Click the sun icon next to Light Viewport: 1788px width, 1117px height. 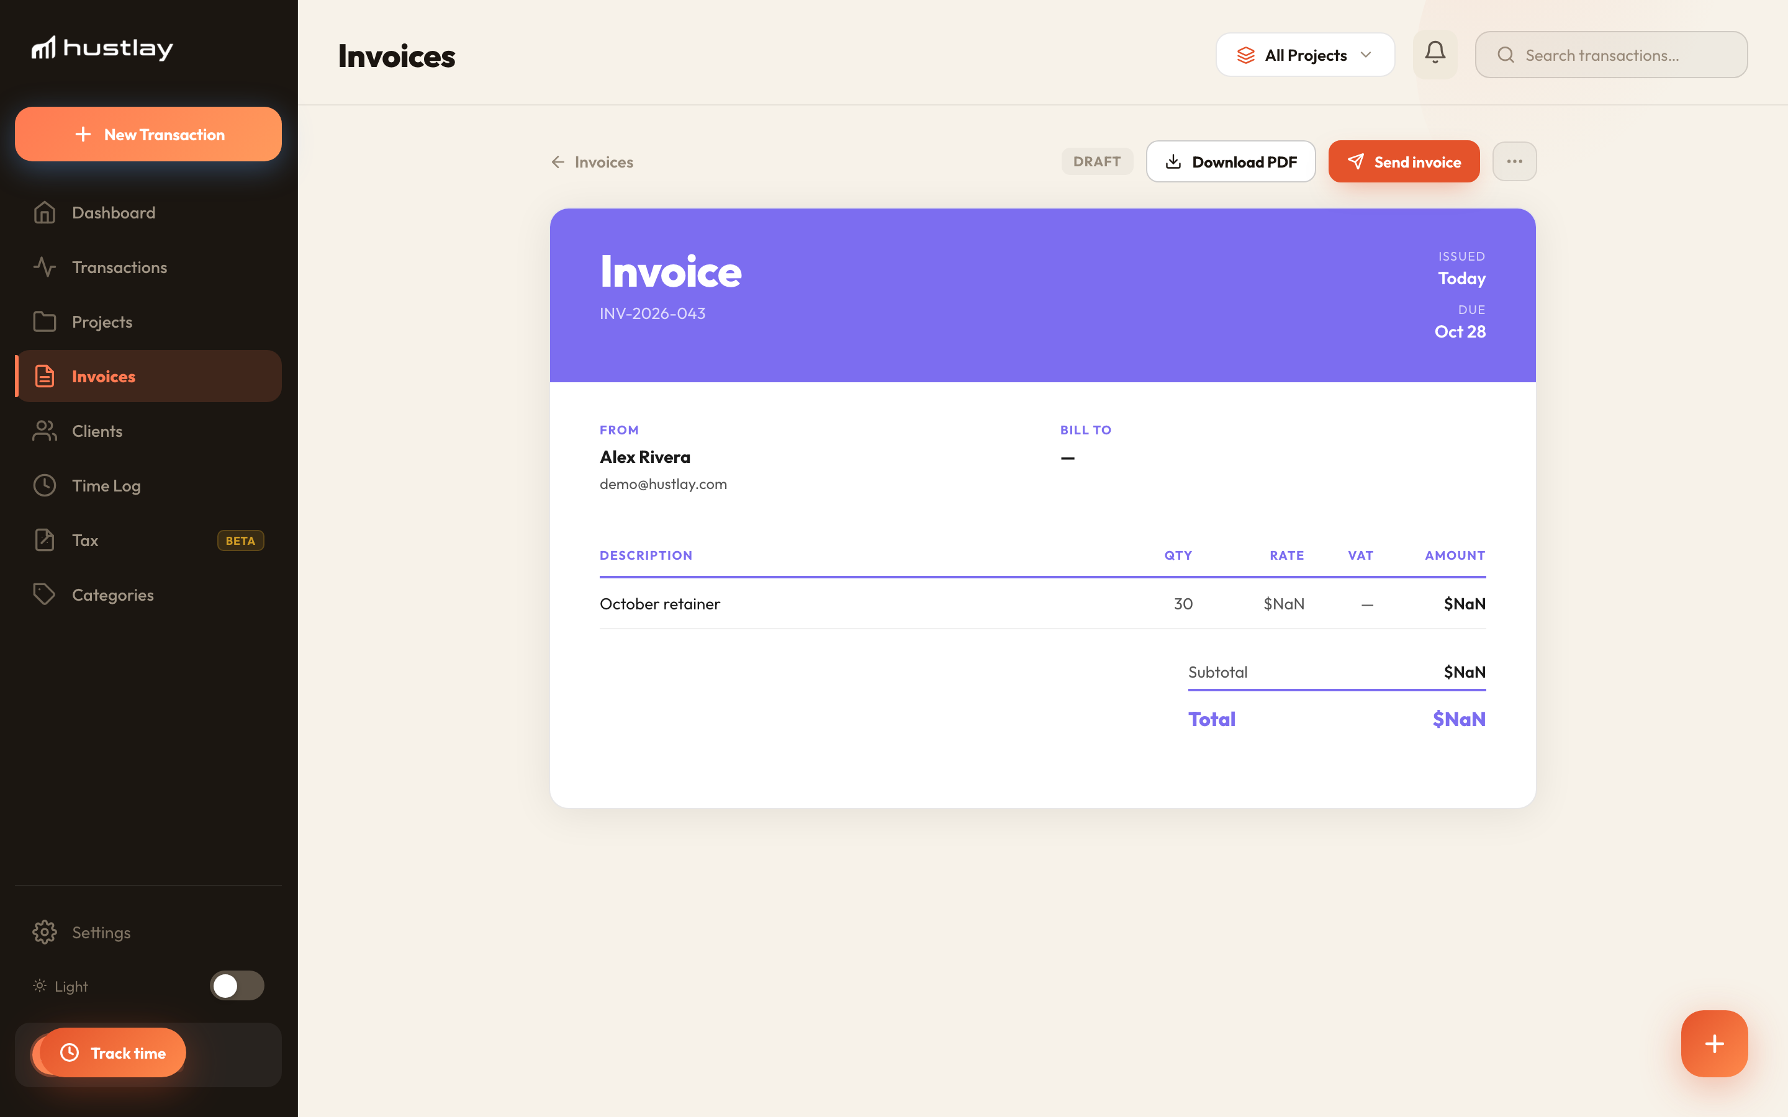tap(40, 985)
